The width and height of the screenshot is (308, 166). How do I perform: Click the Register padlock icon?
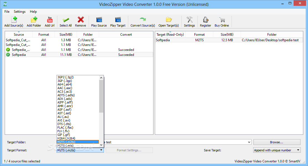(x=206, y=20)
